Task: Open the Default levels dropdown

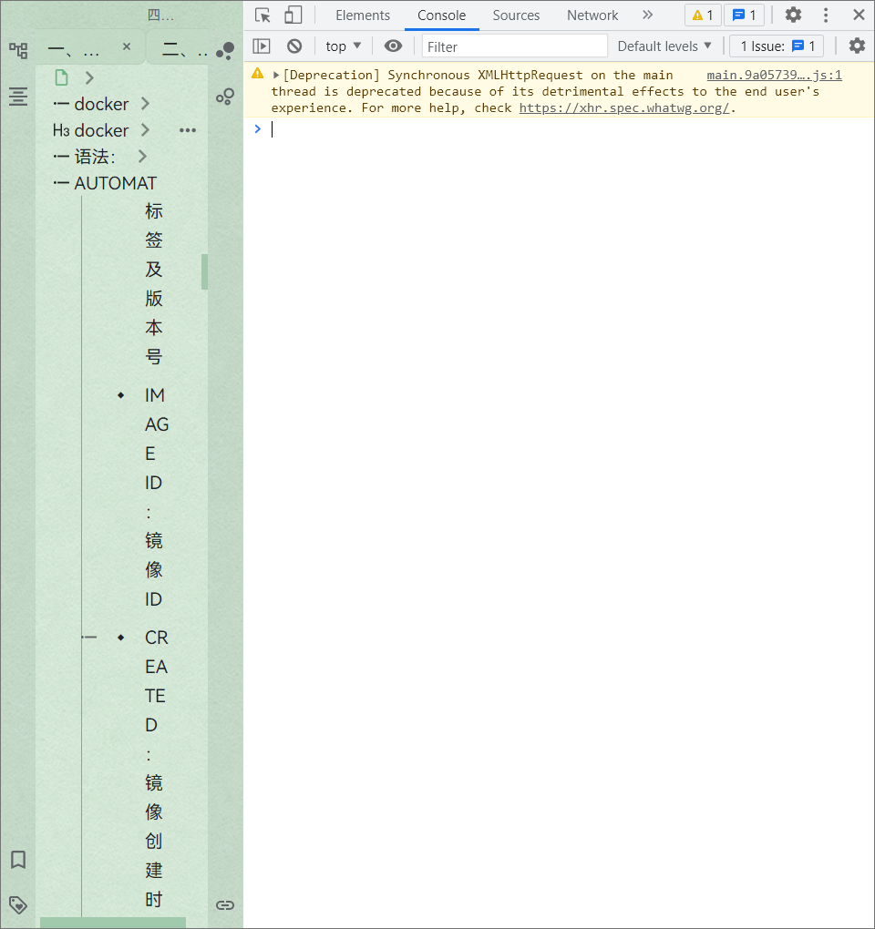Action: 664,46
